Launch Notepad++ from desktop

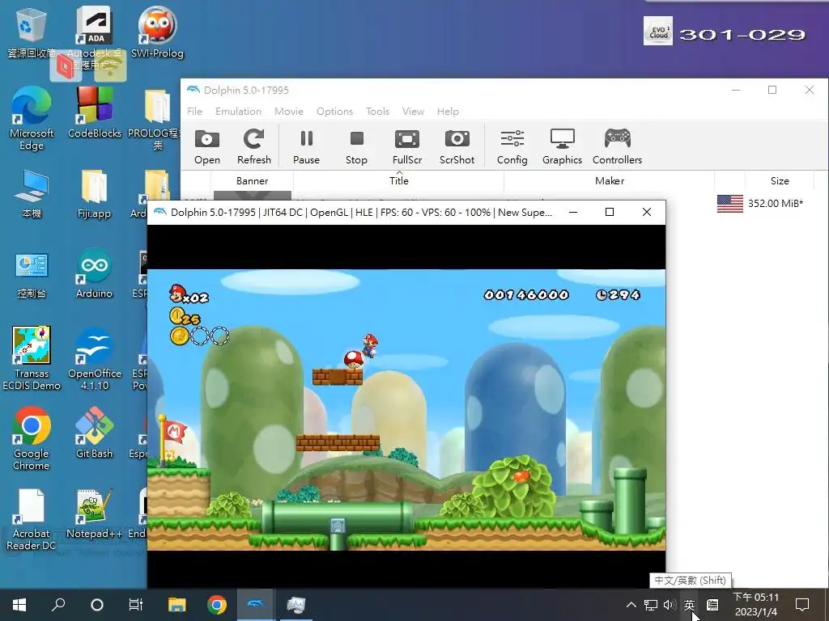(x=94, y=513)
